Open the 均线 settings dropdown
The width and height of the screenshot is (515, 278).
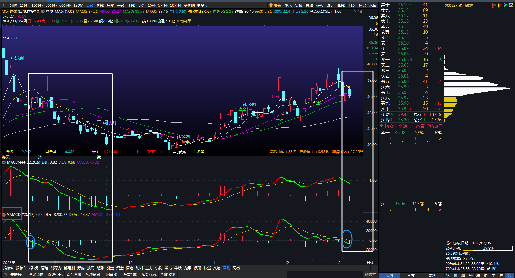pyautogui.click(x=43, y=12)
